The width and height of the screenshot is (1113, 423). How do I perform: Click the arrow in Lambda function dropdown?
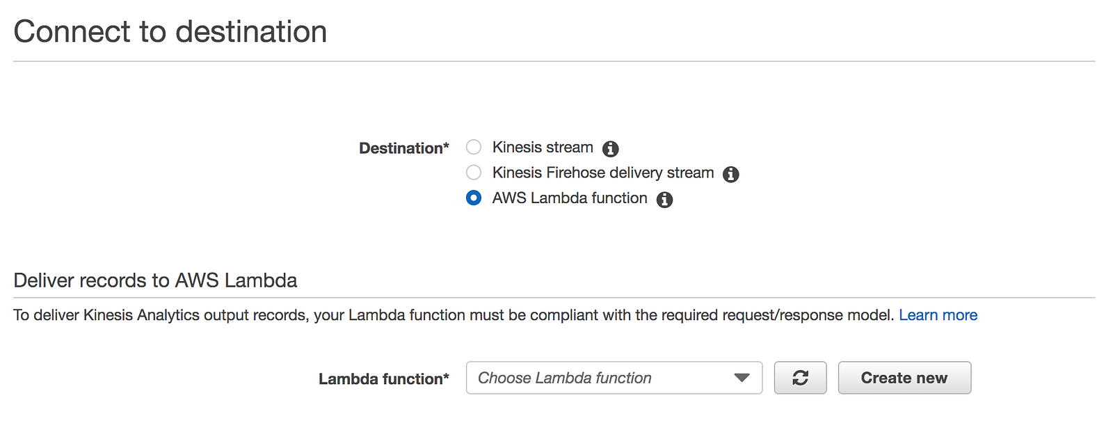[x=742, y=378]
